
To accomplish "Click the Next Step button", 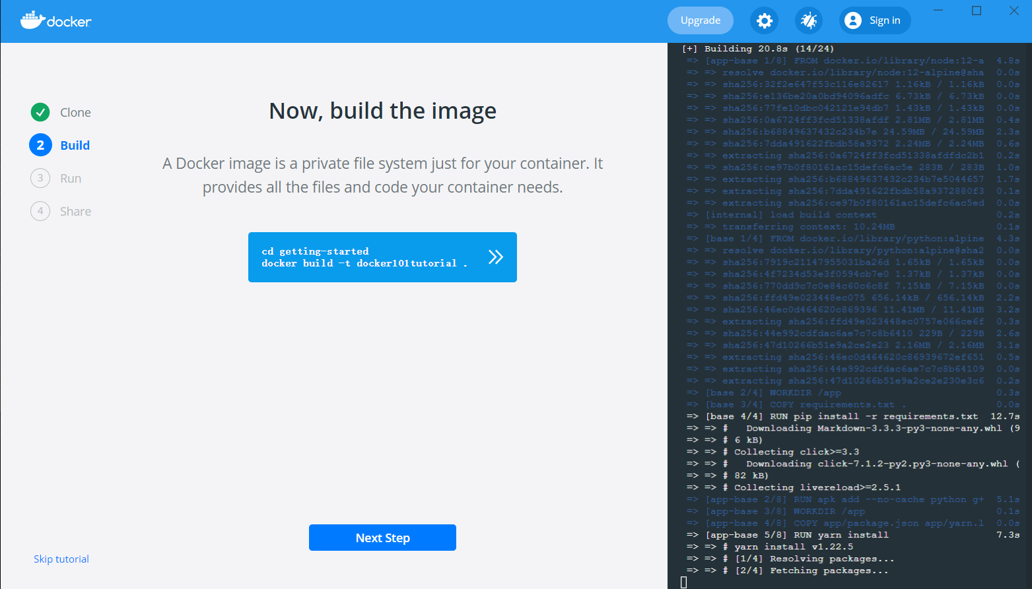I will pos(382,538).
